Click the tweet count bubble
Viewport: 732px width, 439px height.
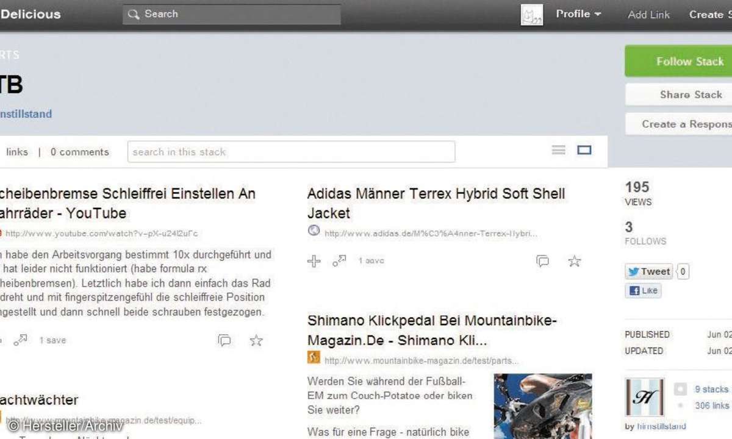point(683,271)
